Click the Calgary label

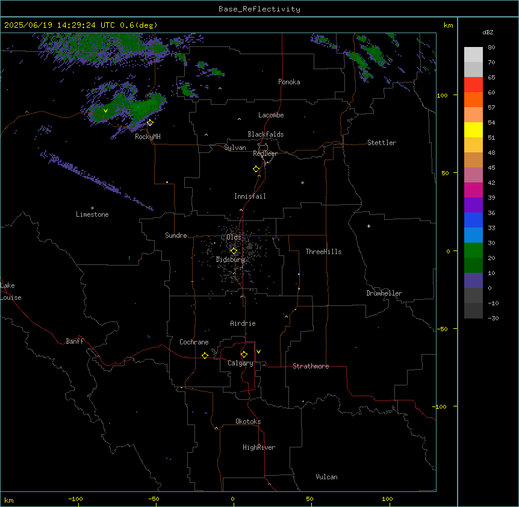pyautogui.click(x=240, y=363)
